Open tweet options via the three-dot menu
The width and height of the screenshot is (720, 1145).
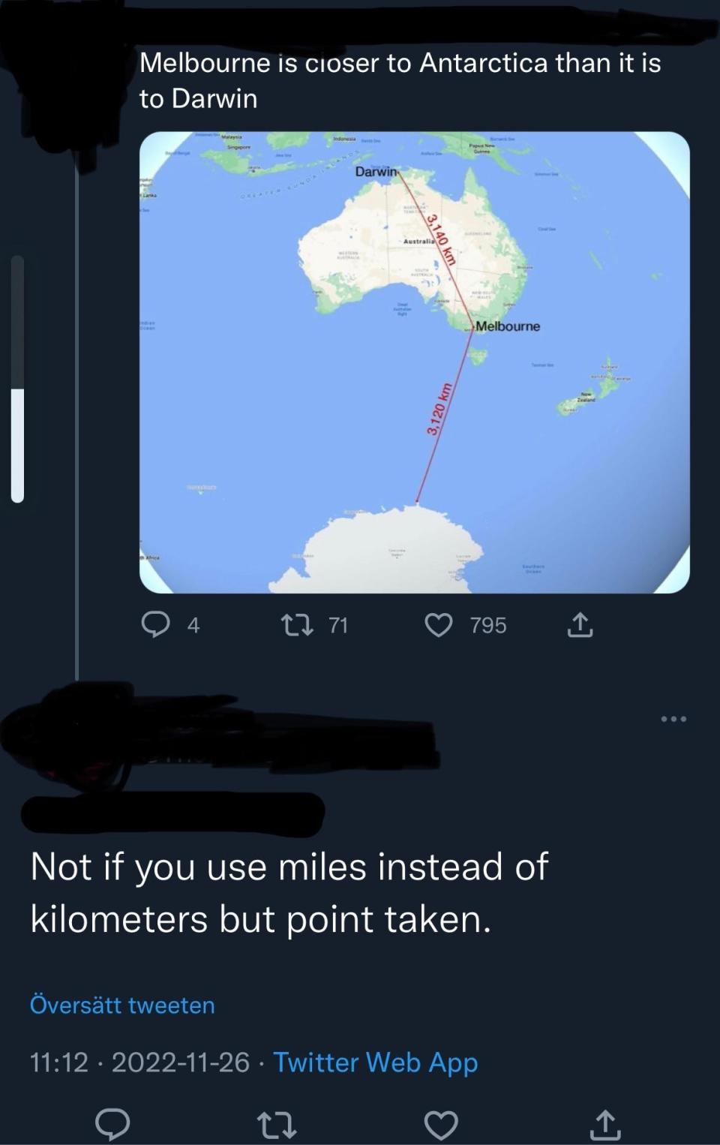point(673,718)
